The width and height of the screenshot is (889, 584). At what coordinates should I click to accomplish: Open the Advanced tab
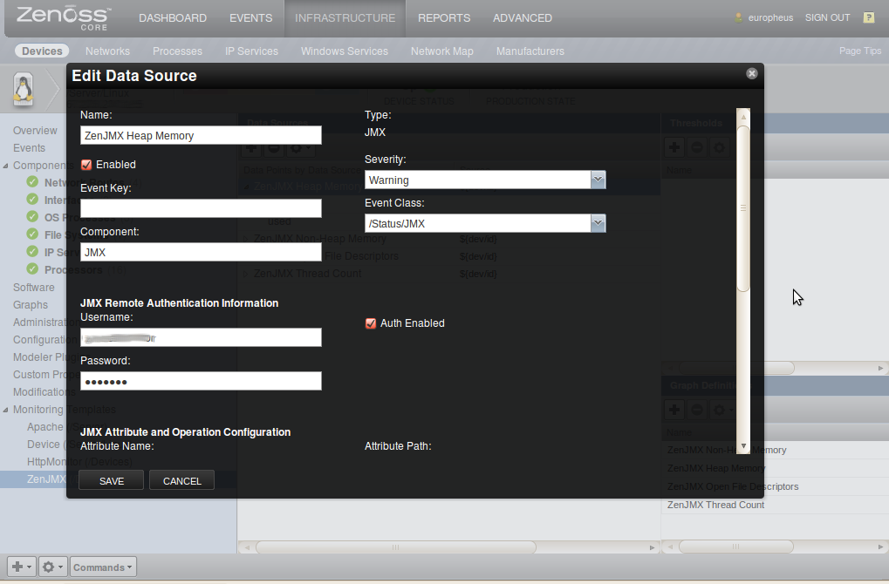tap(523, 18)
